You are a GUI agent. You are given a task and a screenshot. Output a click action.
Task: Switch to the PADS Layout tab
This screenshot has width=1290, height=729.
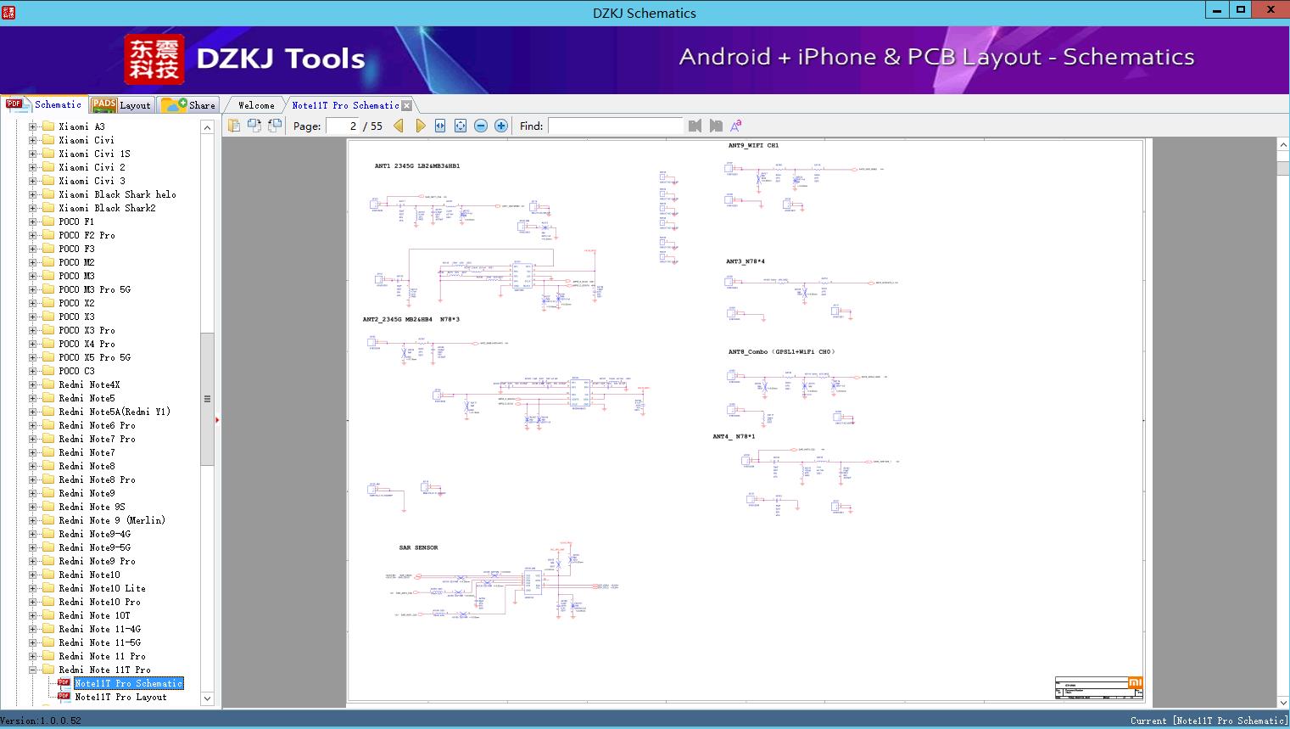pyautogui.click(x=121, y=105)
